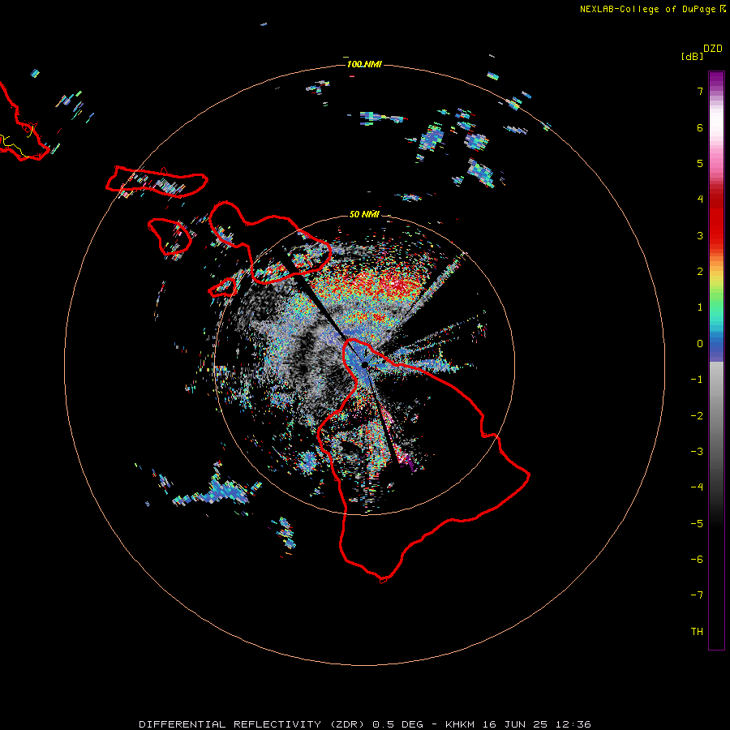The height and width of the screenshot is (730, 730).
Task: Click the 4 value on the color scale
Action: (700, 200)
